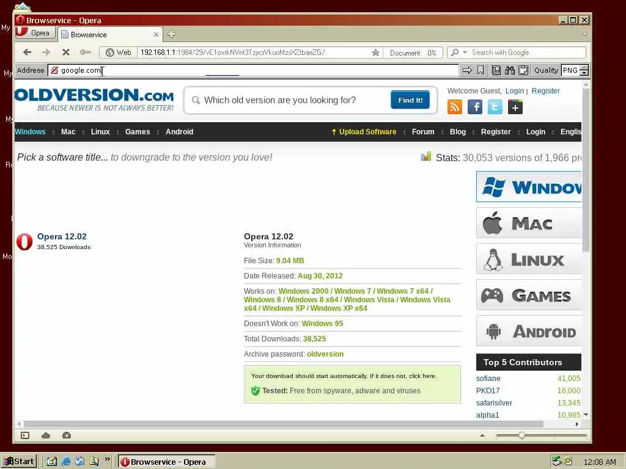The height and width of the screenshot is (469, 626).
Task: Open a new tab with plus button
Action: tap(171, 34)
